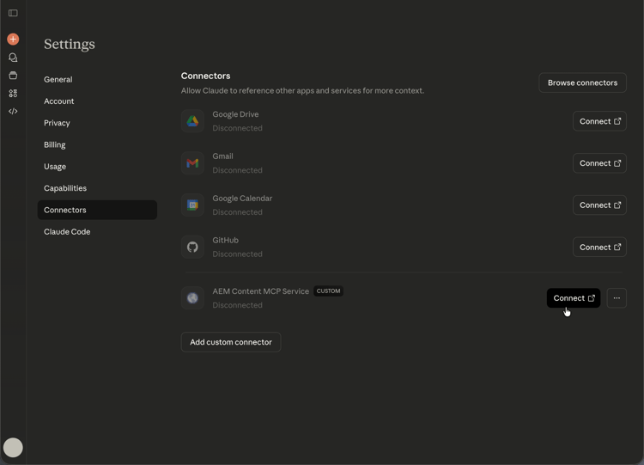Click the GitHub connector icon
This screenshot has height=465, width=644.
(x=192, y=247)
